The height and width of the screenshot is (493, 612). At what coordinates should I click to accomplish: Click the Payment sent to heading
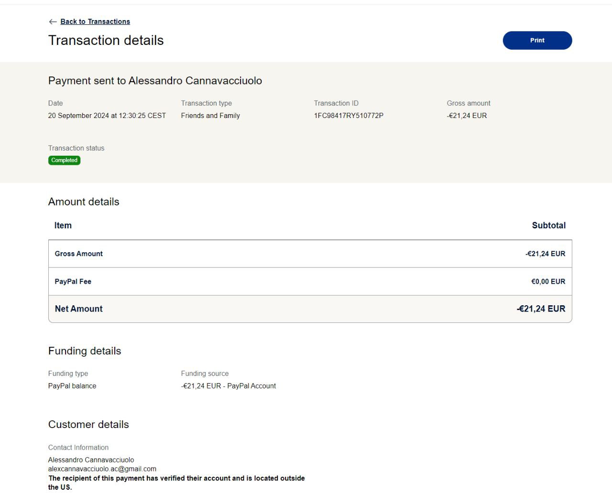pyautogui.click(x=155, y=81)
